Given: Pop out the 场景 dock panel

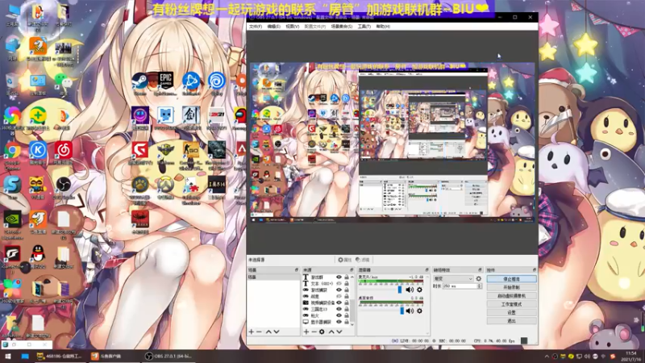Looking at the screenshot, I should (296, 270).
